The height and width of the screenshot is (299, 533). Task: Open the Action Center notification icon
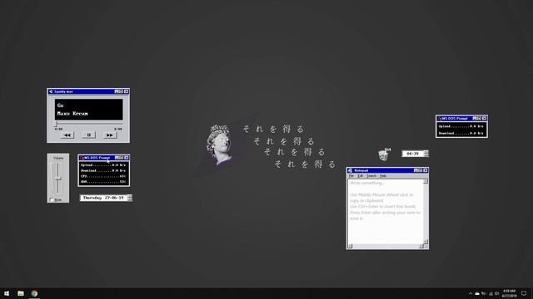[x=524, y=293]
